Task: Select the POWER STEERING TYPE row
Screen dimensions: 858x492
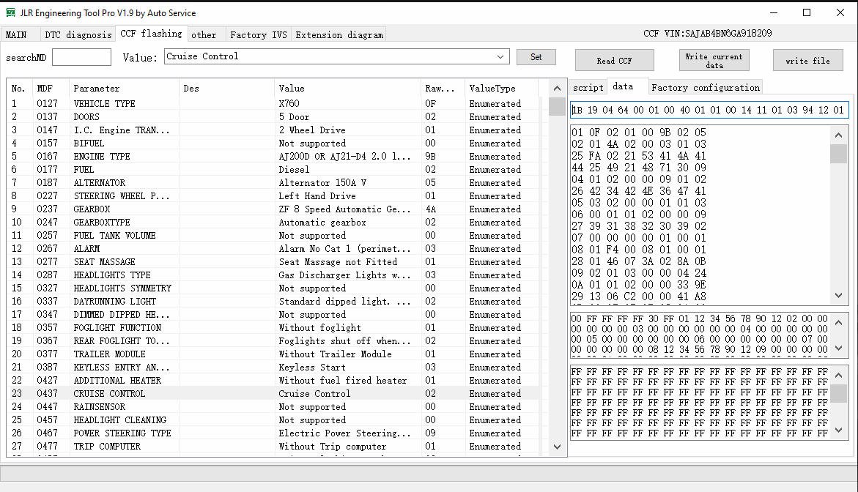Action: pos(273,433)
